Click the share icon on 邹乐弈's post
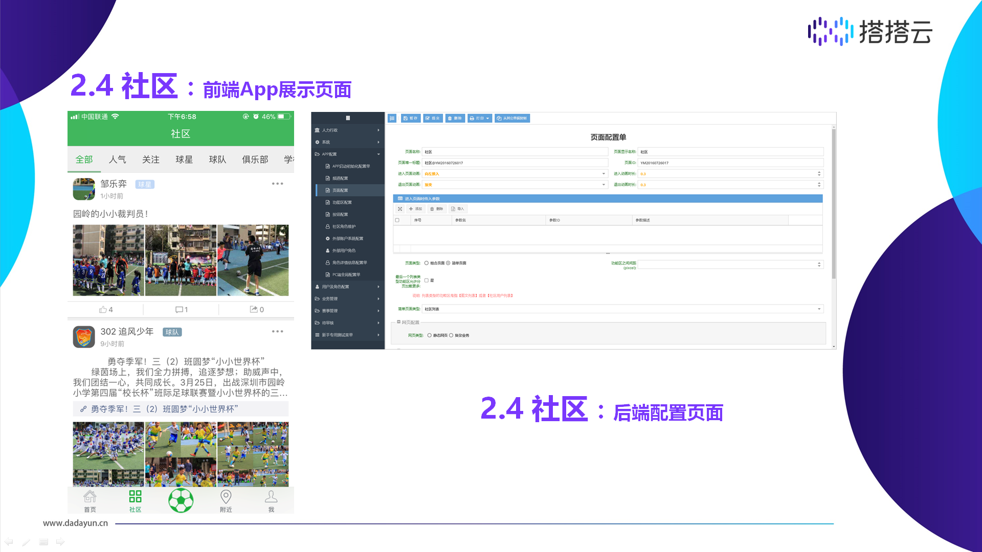This screenshot has width=982, height=552. click(254, 309)
